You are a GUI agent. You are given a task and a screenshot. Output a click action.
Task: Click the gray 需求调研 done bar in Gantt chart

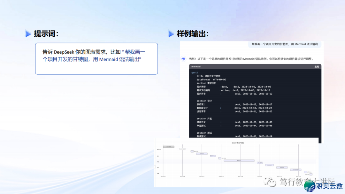tap(169, 147)
